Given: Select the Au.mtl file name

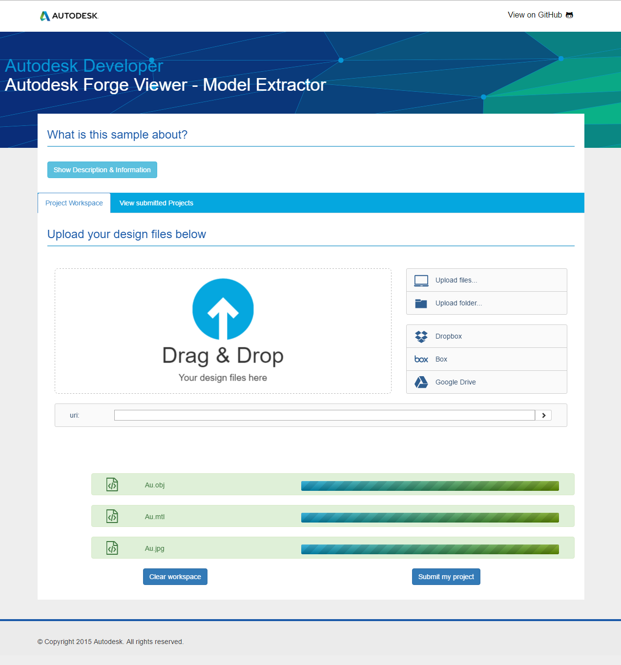Looking at the screenshot, I should tap(155, 517).
